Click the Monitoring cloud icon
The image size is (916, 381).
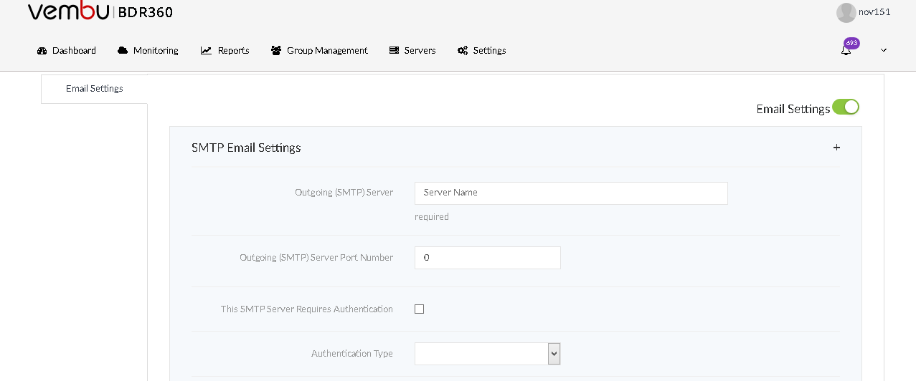[x=123, y=51]
